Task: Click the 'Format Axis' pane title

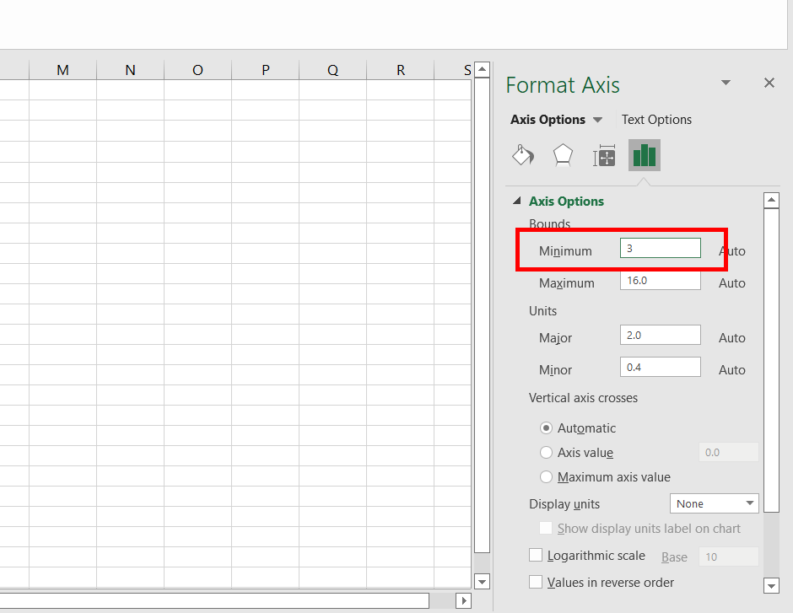Action: [563, 85]
